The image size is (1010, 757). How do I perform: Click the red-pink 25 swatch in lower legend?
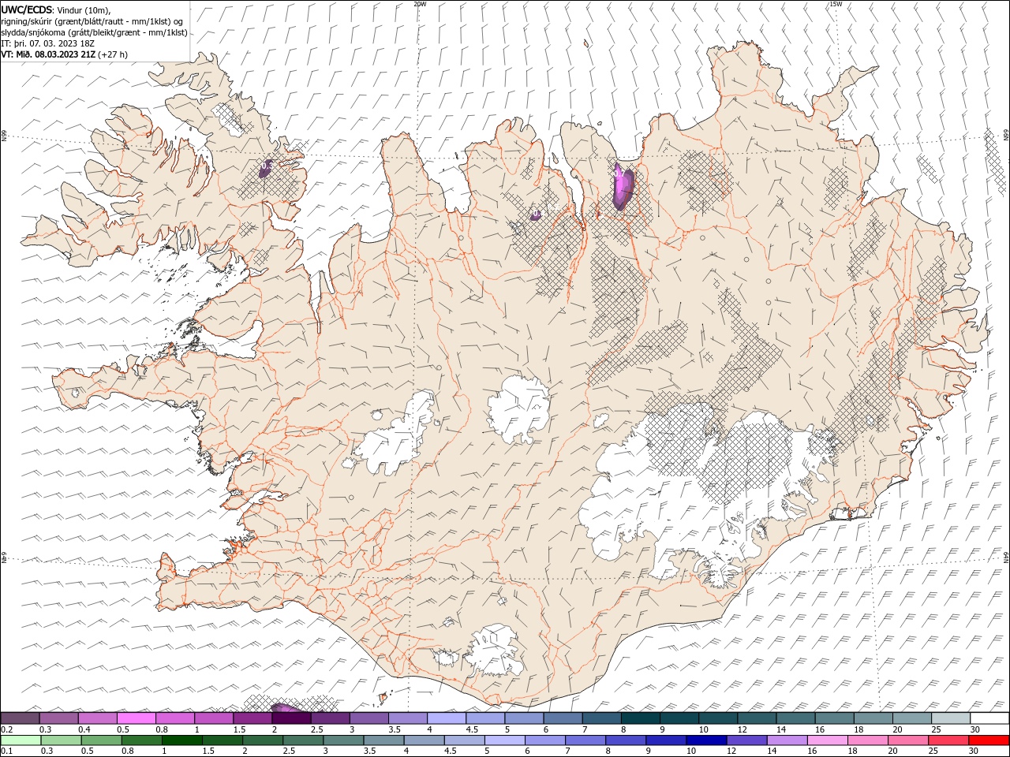pyautogui.click(x=948, y=740)
